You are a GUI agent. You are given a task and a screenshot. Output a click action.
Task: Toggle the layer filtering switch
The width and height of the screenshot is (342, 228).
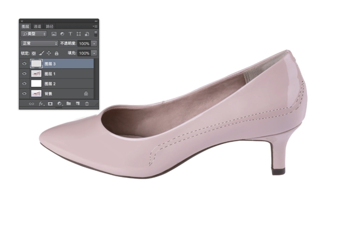pyautogui.click(x=96, y=34)
